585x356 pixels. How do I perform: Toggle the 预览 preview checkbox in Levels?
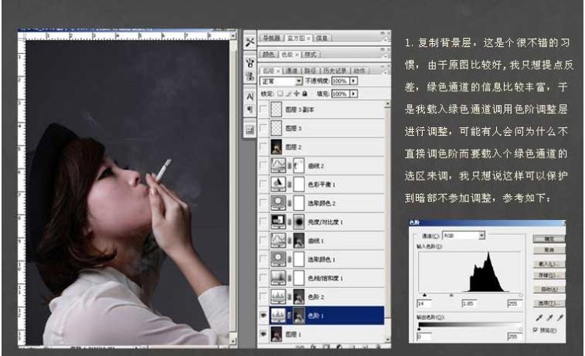click(x=536, y=330)
